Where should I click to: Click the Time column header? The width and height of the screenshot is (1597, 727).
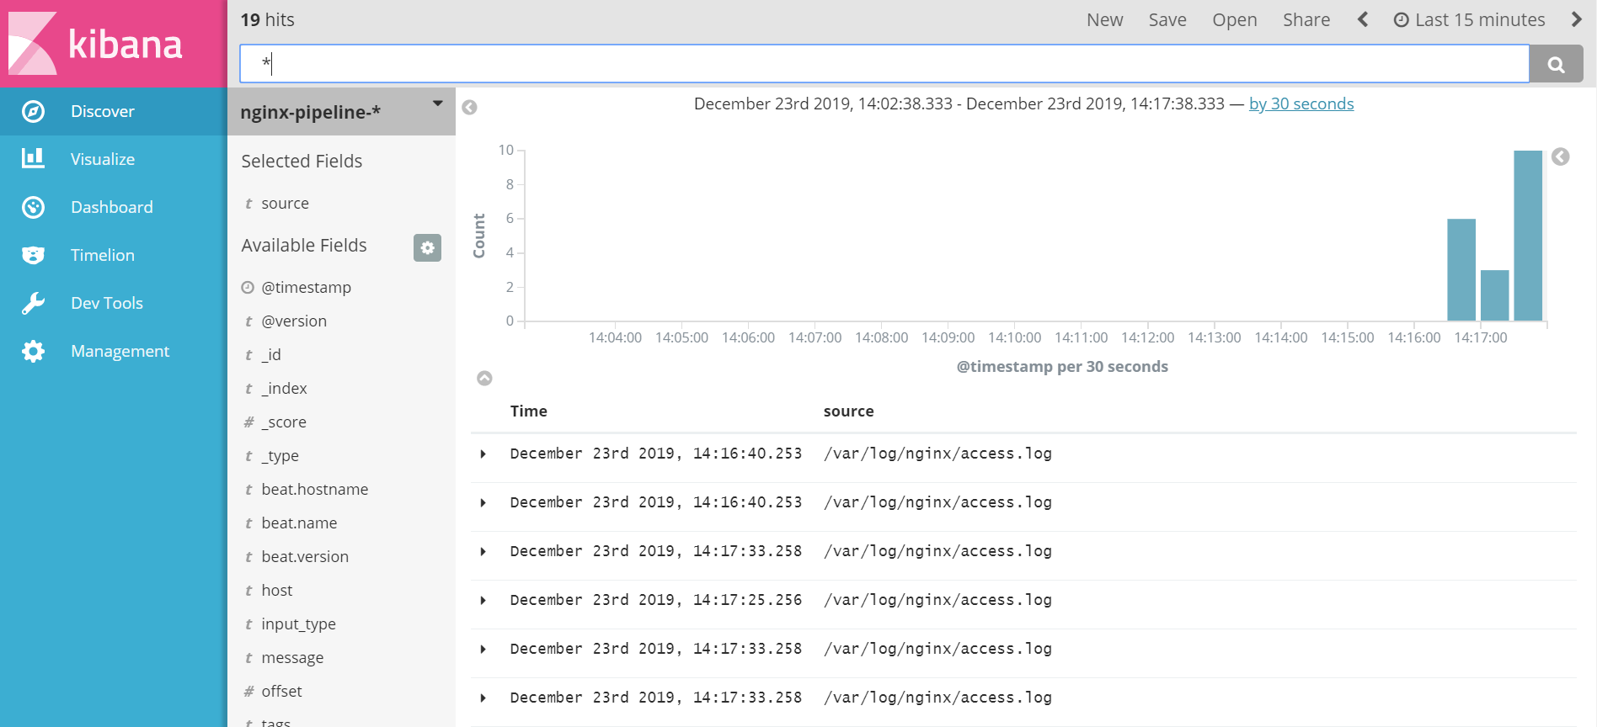pyautogui.click(x=529, y=411)
